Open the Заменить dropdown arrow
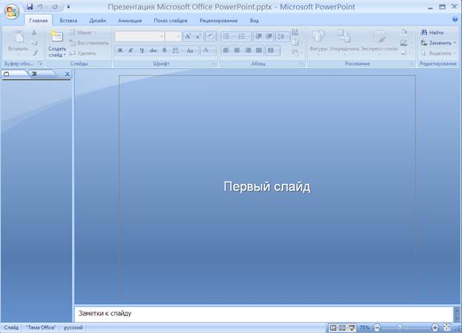 point(454,43)
